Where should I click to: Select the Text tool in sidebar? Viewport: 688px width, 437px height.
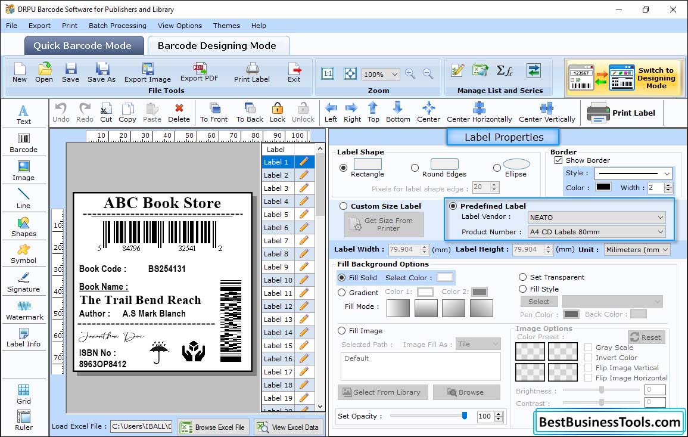tap(24, 114)
